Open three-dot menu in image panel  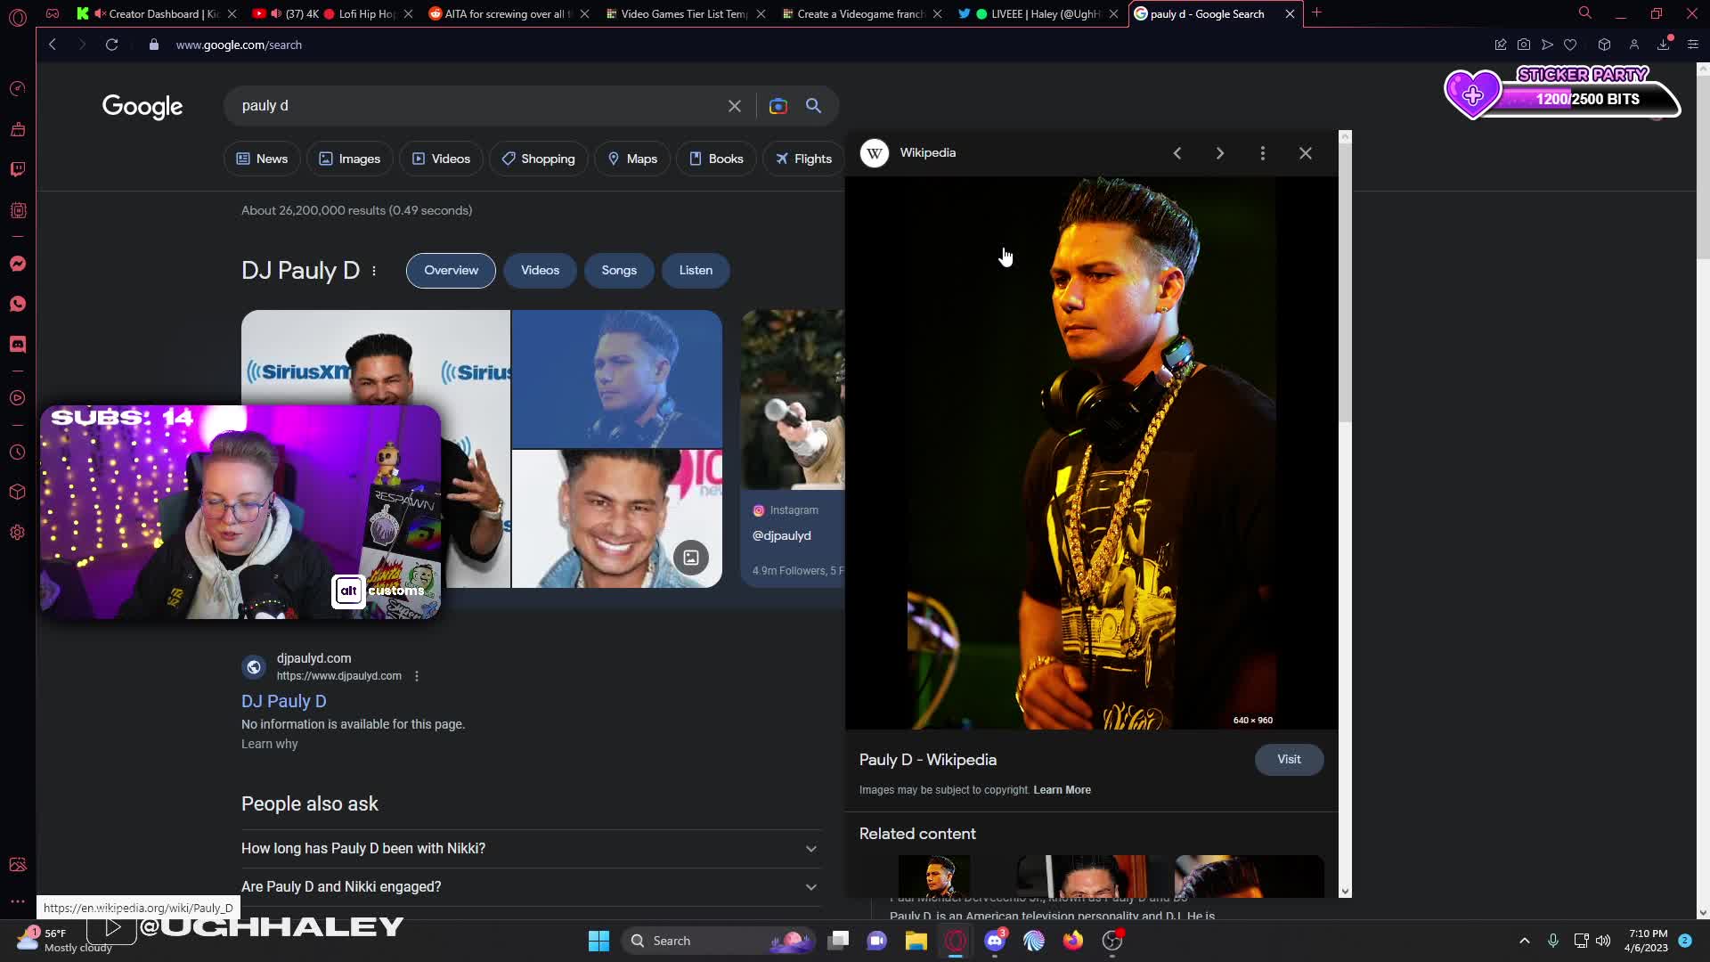click(1262, 153)
